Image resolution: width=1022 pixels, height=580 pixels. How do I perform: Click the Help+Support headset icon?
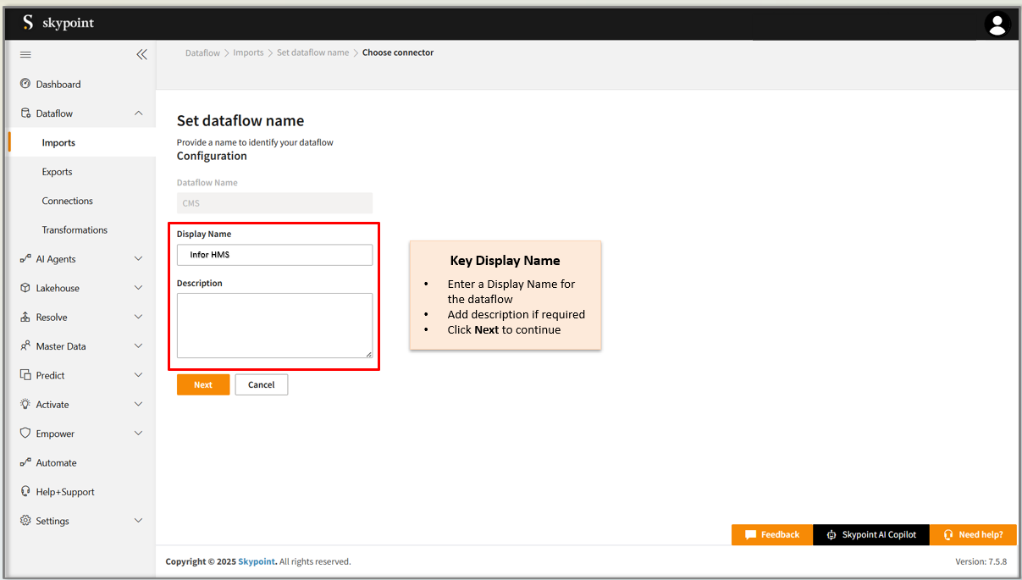coord(25,491)
